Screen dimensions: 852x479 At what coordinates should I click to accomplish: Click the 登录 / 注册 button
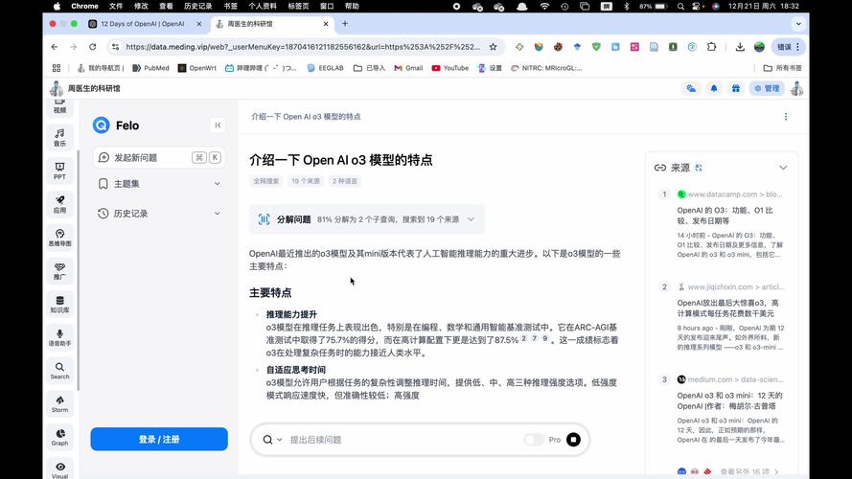159,439
